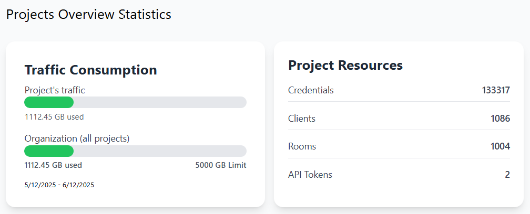Click the Traffic Consumption card title

click(90, 70)
